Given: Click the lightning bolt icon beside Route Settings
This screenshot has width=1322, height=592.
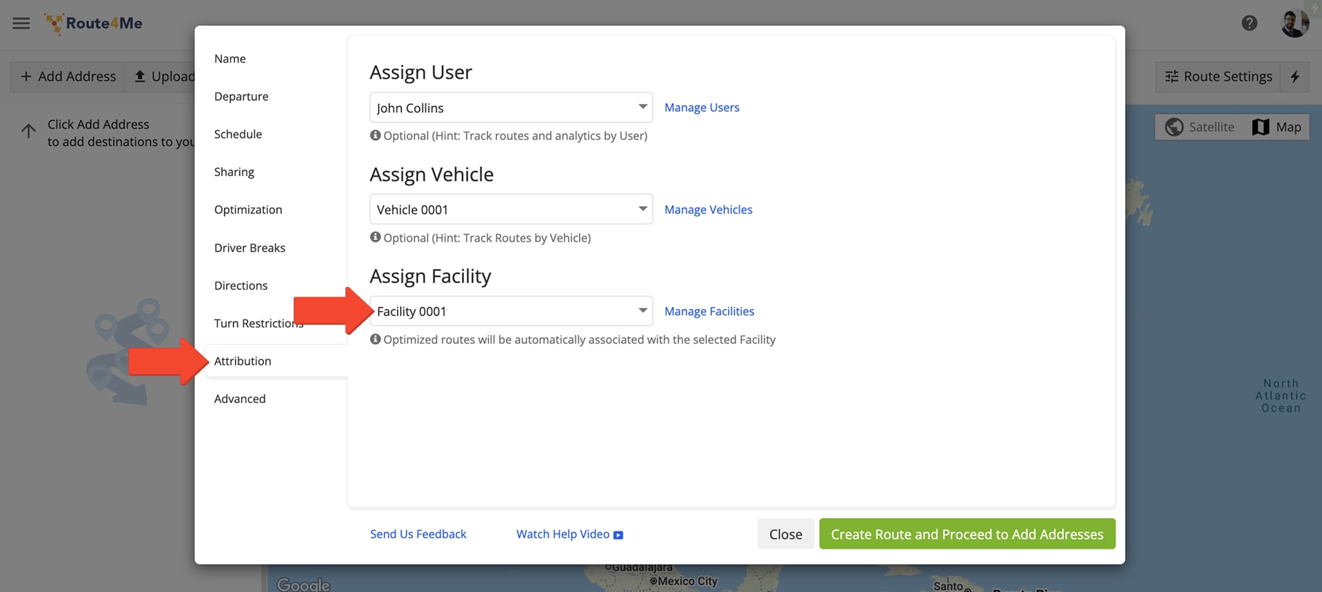Looking at the screenshot, I should pyautogui.click(x=1295, y=77).
